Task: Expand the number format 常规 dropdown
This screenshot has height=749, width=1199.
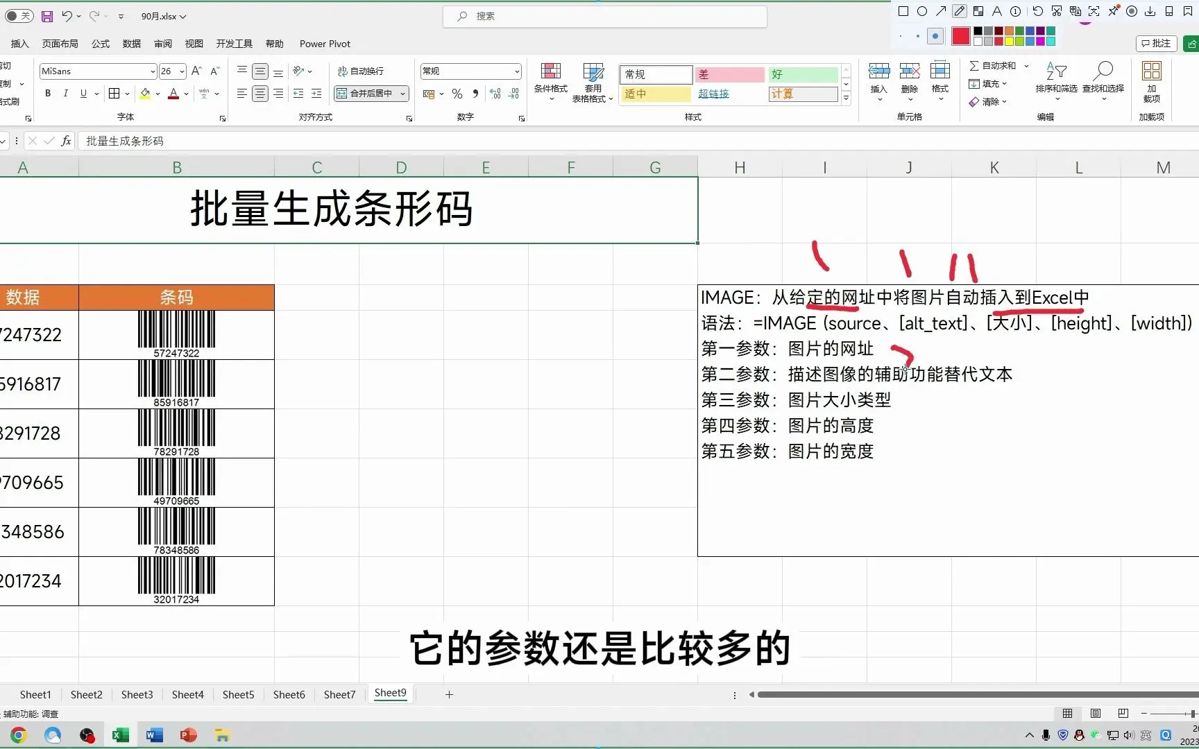Action: click(x=517, y=71)
